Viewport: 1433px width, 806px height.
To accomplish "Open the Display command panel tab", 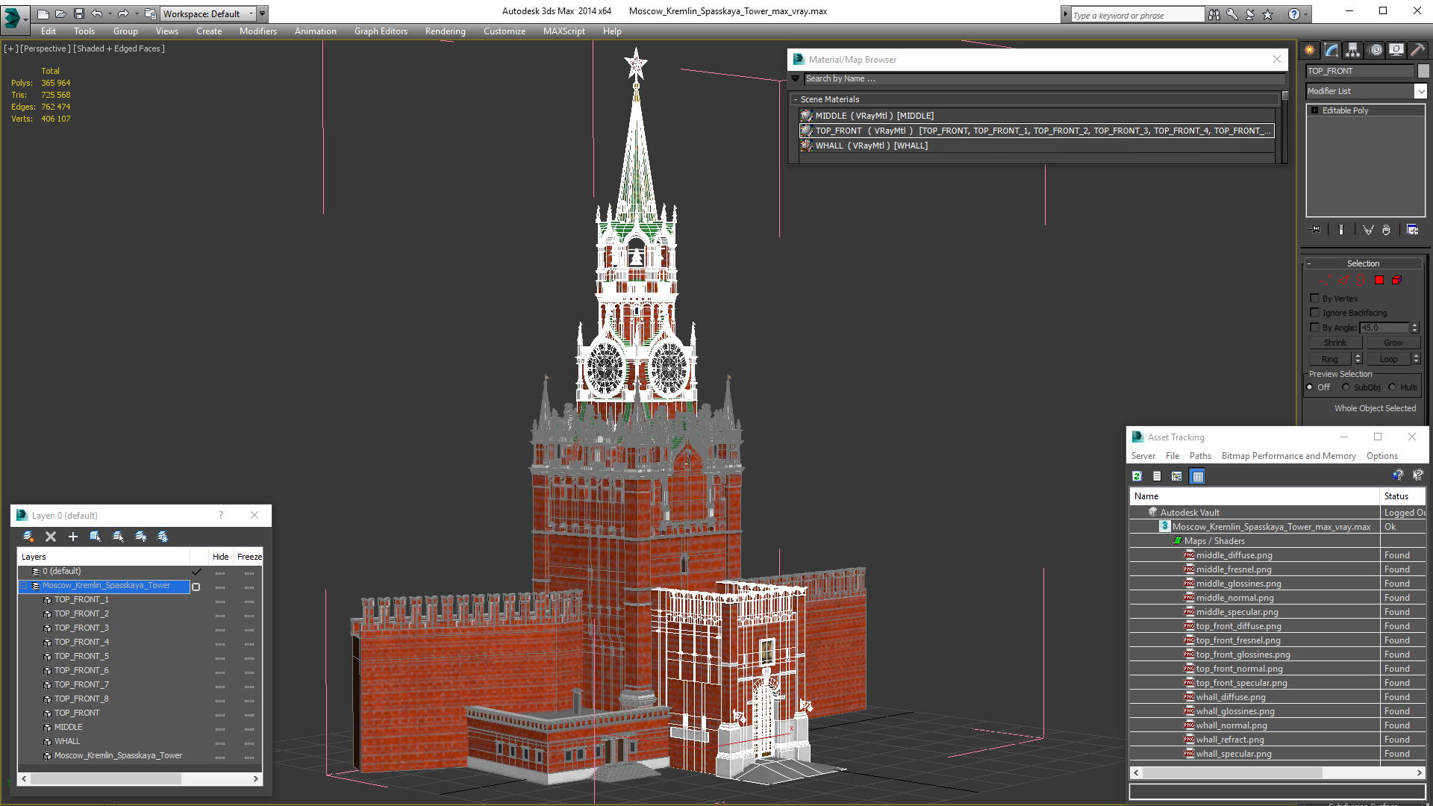I will [x=1396, y=50].
